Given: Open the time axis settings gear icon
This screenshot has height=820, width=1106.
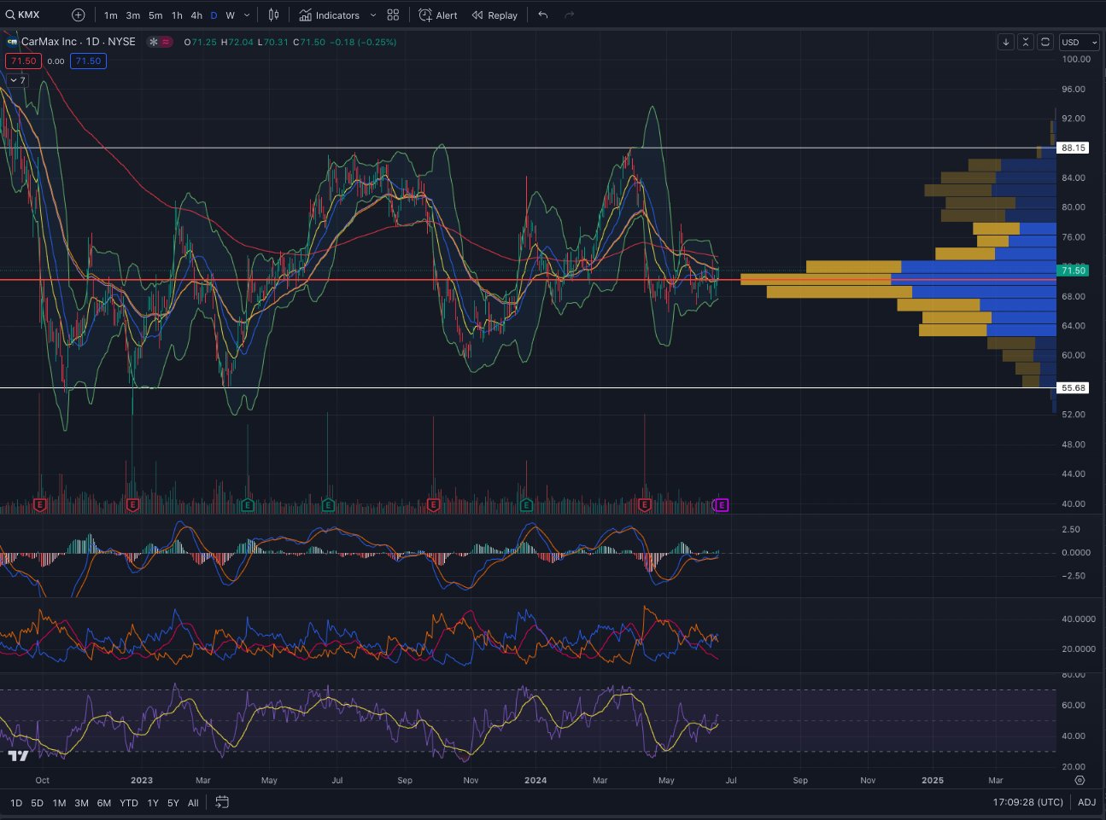Looking at the screenshot, I should pyautogui.click(x=1080, y=781).
